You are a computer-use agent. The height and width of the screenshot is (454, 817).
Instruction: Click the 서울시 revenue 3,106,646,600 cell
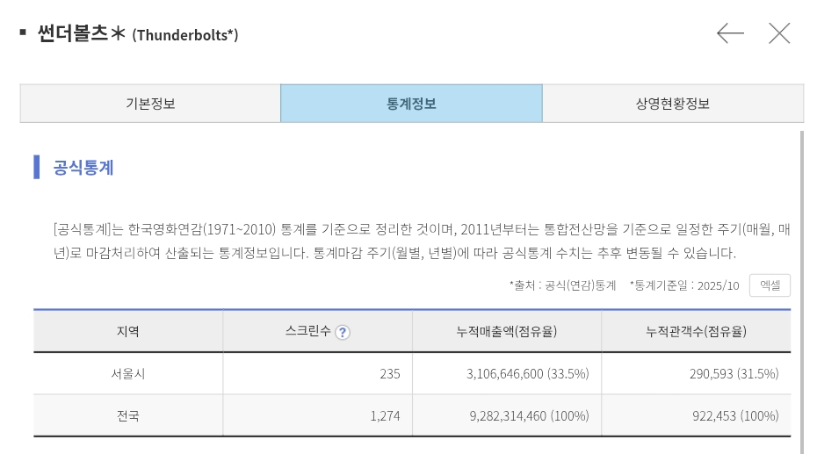click(527, 373)
